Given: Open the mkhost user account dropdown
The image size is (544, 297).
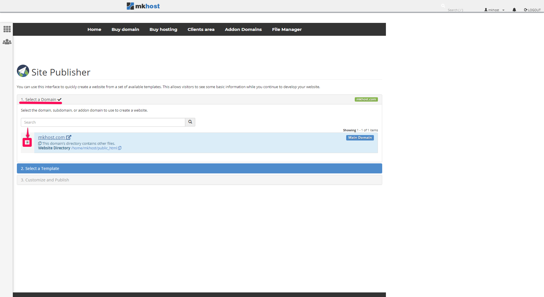Looking at the screenshot, I should pyautogui.click(x=494, y=10).
